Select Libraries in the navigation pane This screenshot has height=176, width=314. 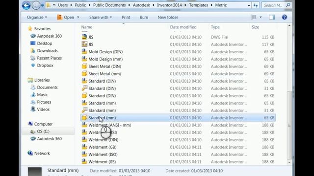(x=42, y=80)
